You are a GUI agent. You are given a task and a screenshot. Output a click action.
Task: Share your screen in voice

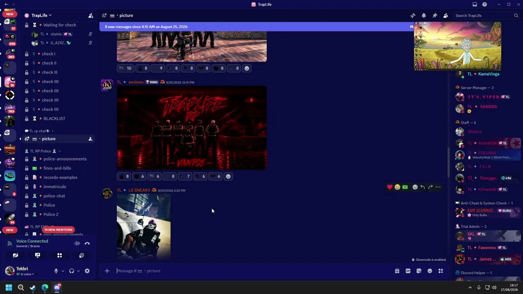pos(38,255)
